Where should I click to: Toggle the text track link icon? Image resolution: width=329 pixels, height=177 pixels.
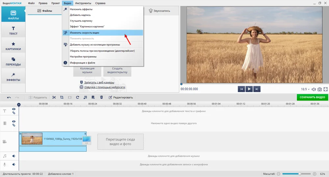pyautogui.click(x=13, y=113)
